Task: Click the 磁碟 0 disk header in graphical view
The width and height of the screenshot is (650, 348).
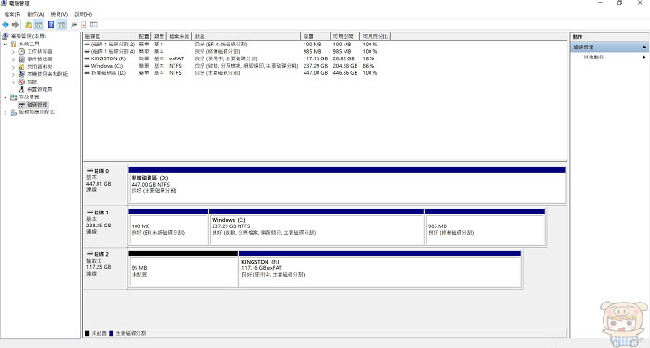Action: [105, 185]
